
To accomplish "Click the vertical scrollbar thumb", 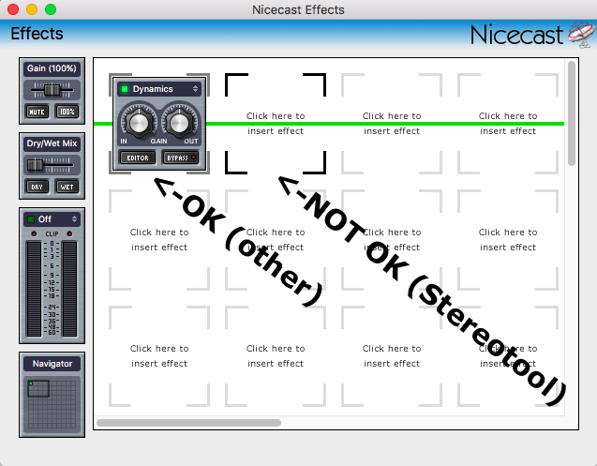I will [x=571, y=113].
